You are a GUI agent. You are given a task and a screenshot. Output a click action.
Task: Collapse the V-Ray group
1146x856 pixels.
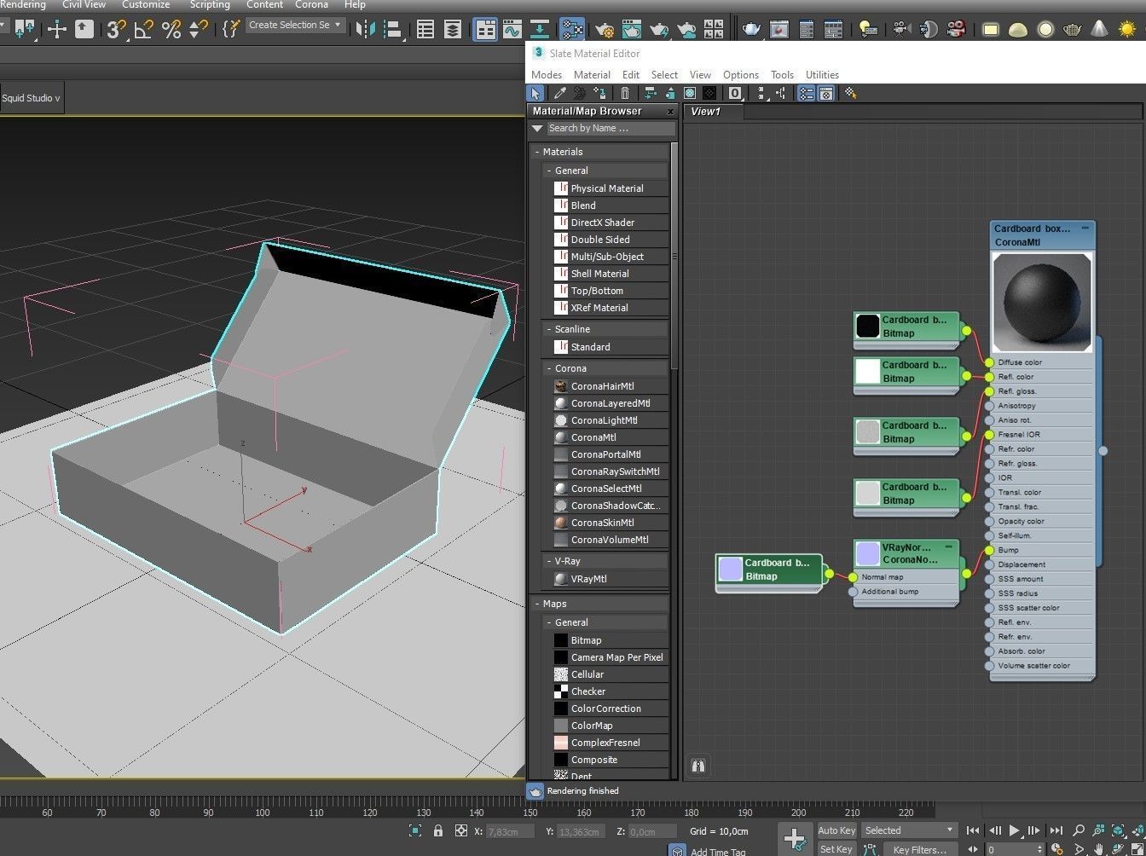549,561
